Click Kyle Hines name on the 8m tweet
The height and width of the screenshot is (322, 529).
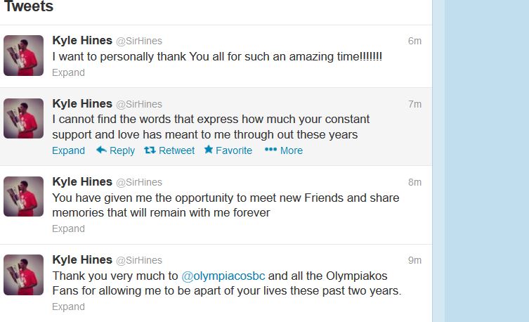point(82,182)
